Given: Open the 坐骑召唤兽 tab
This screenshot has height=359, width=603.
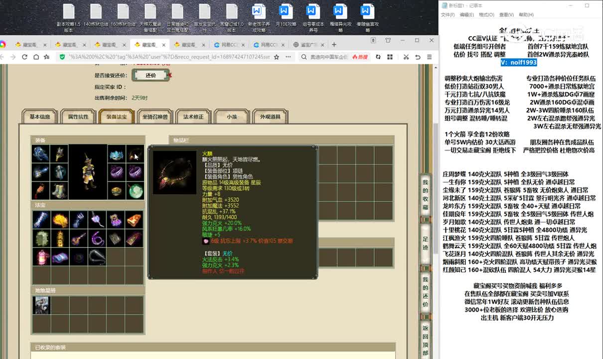Looking at the screenshot, I should pos(155,117).
